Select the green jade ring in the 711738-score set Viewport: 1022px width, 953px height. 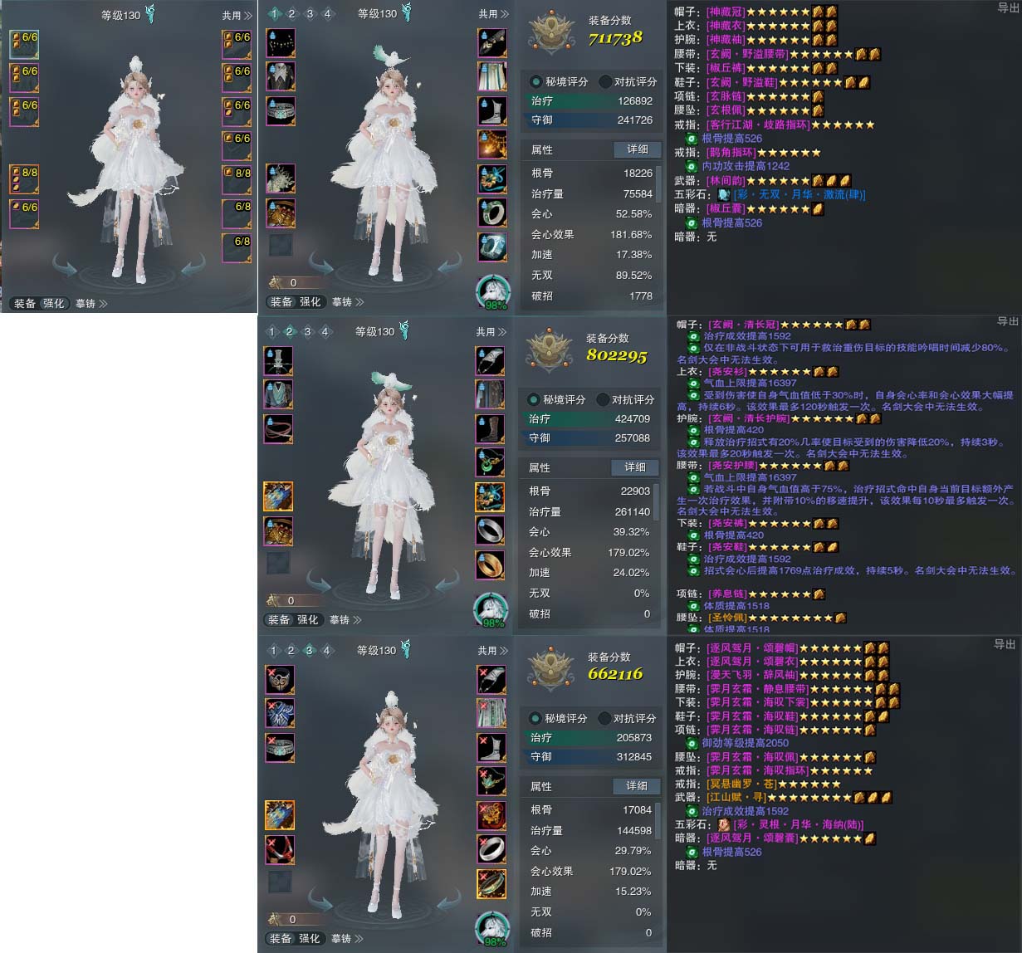[x=492, y=213]
